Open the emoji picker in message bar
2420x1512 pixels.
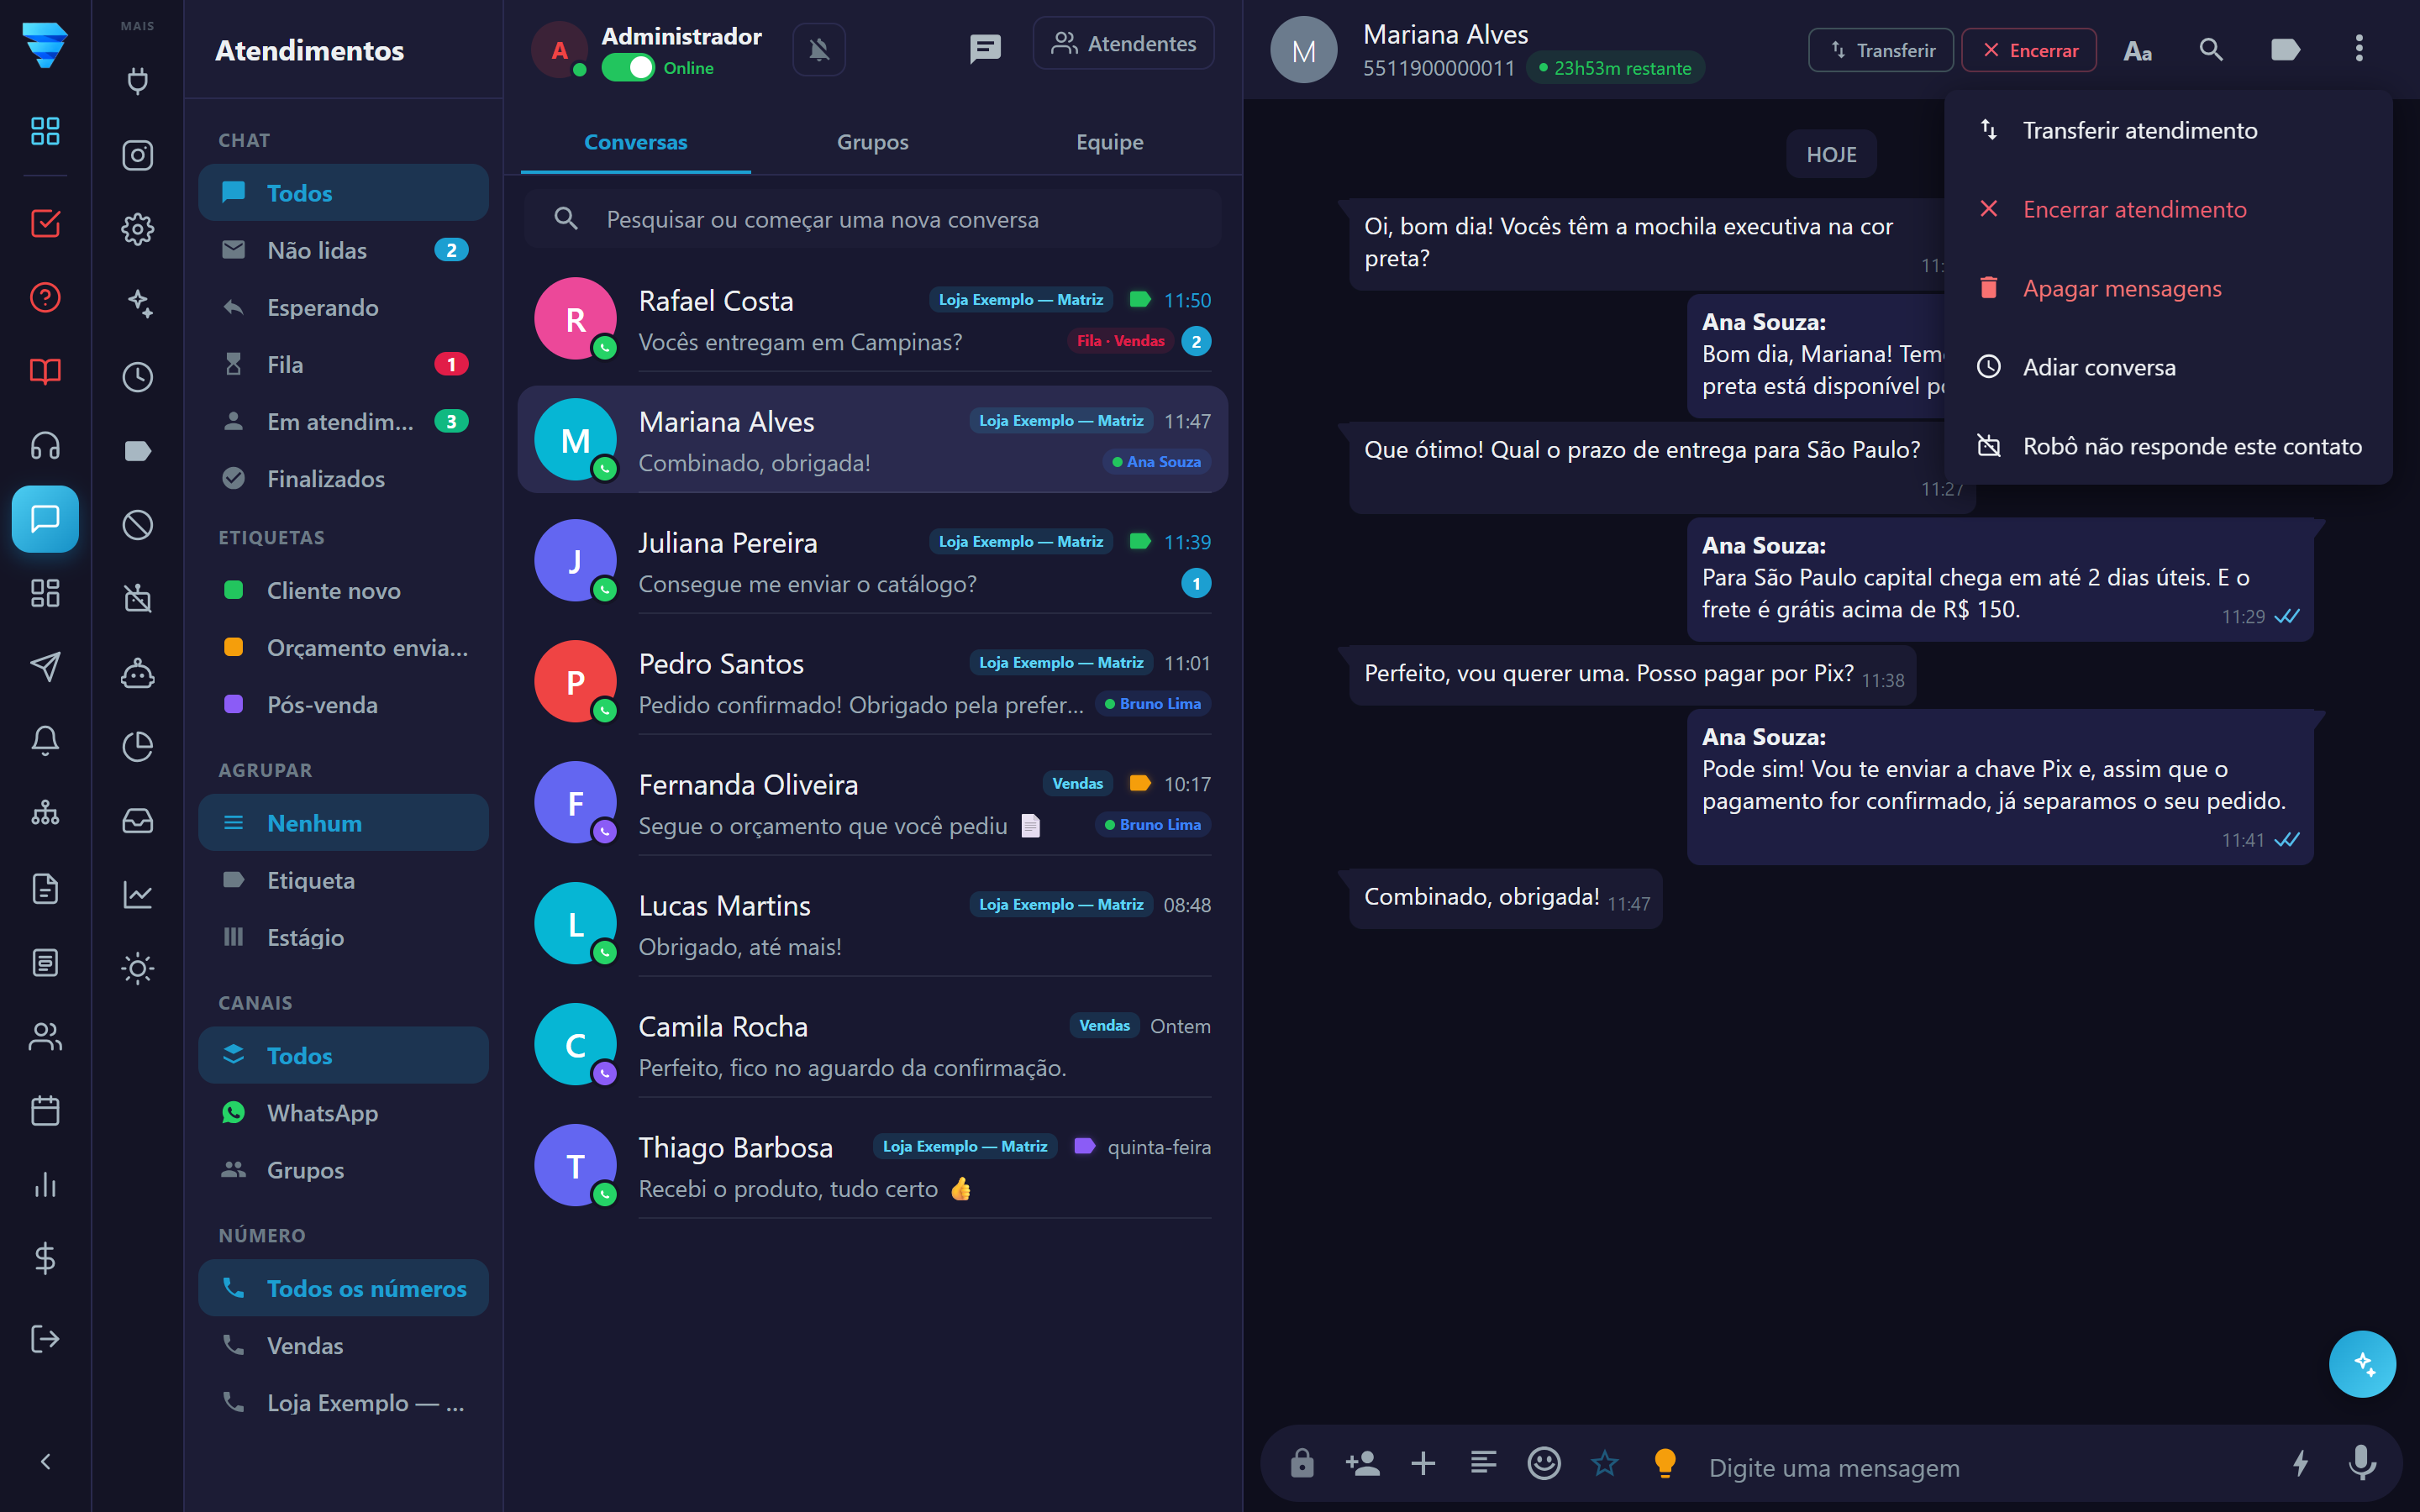click(1544, 1464)
